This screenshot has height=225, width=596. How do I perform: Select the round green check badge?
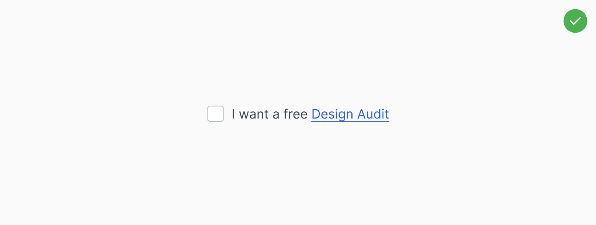(575, 21)
